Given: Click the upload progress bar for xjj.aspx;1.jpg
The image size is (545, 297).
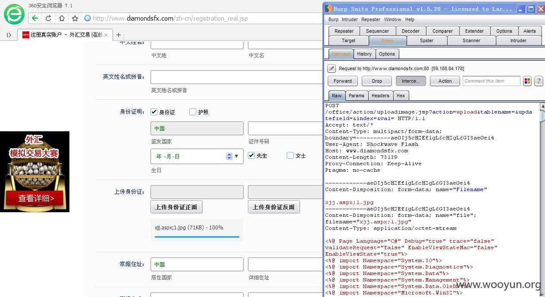Looking at the screenshot, I should (197, 237).
